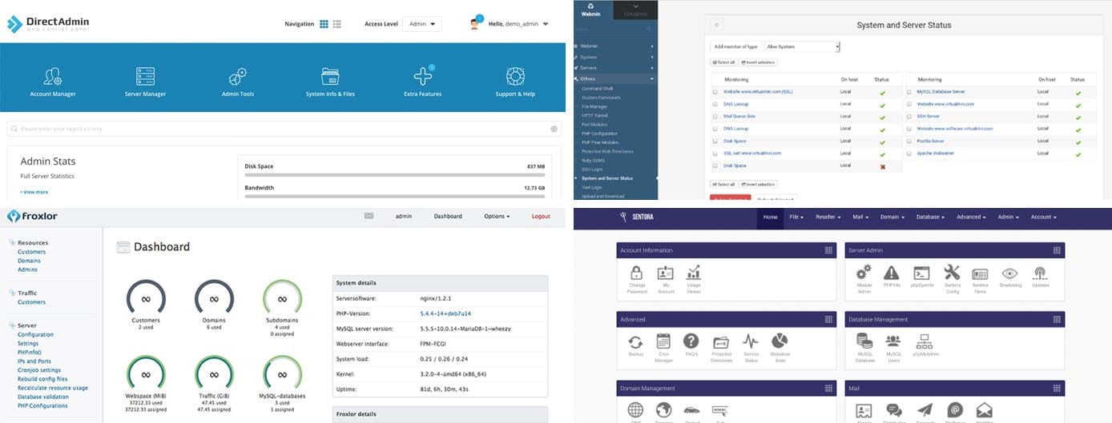Open Usage Viewer icon in Sentora
Image resolution: width=1112 pixels, height=423 pixels.
[694, 272]
